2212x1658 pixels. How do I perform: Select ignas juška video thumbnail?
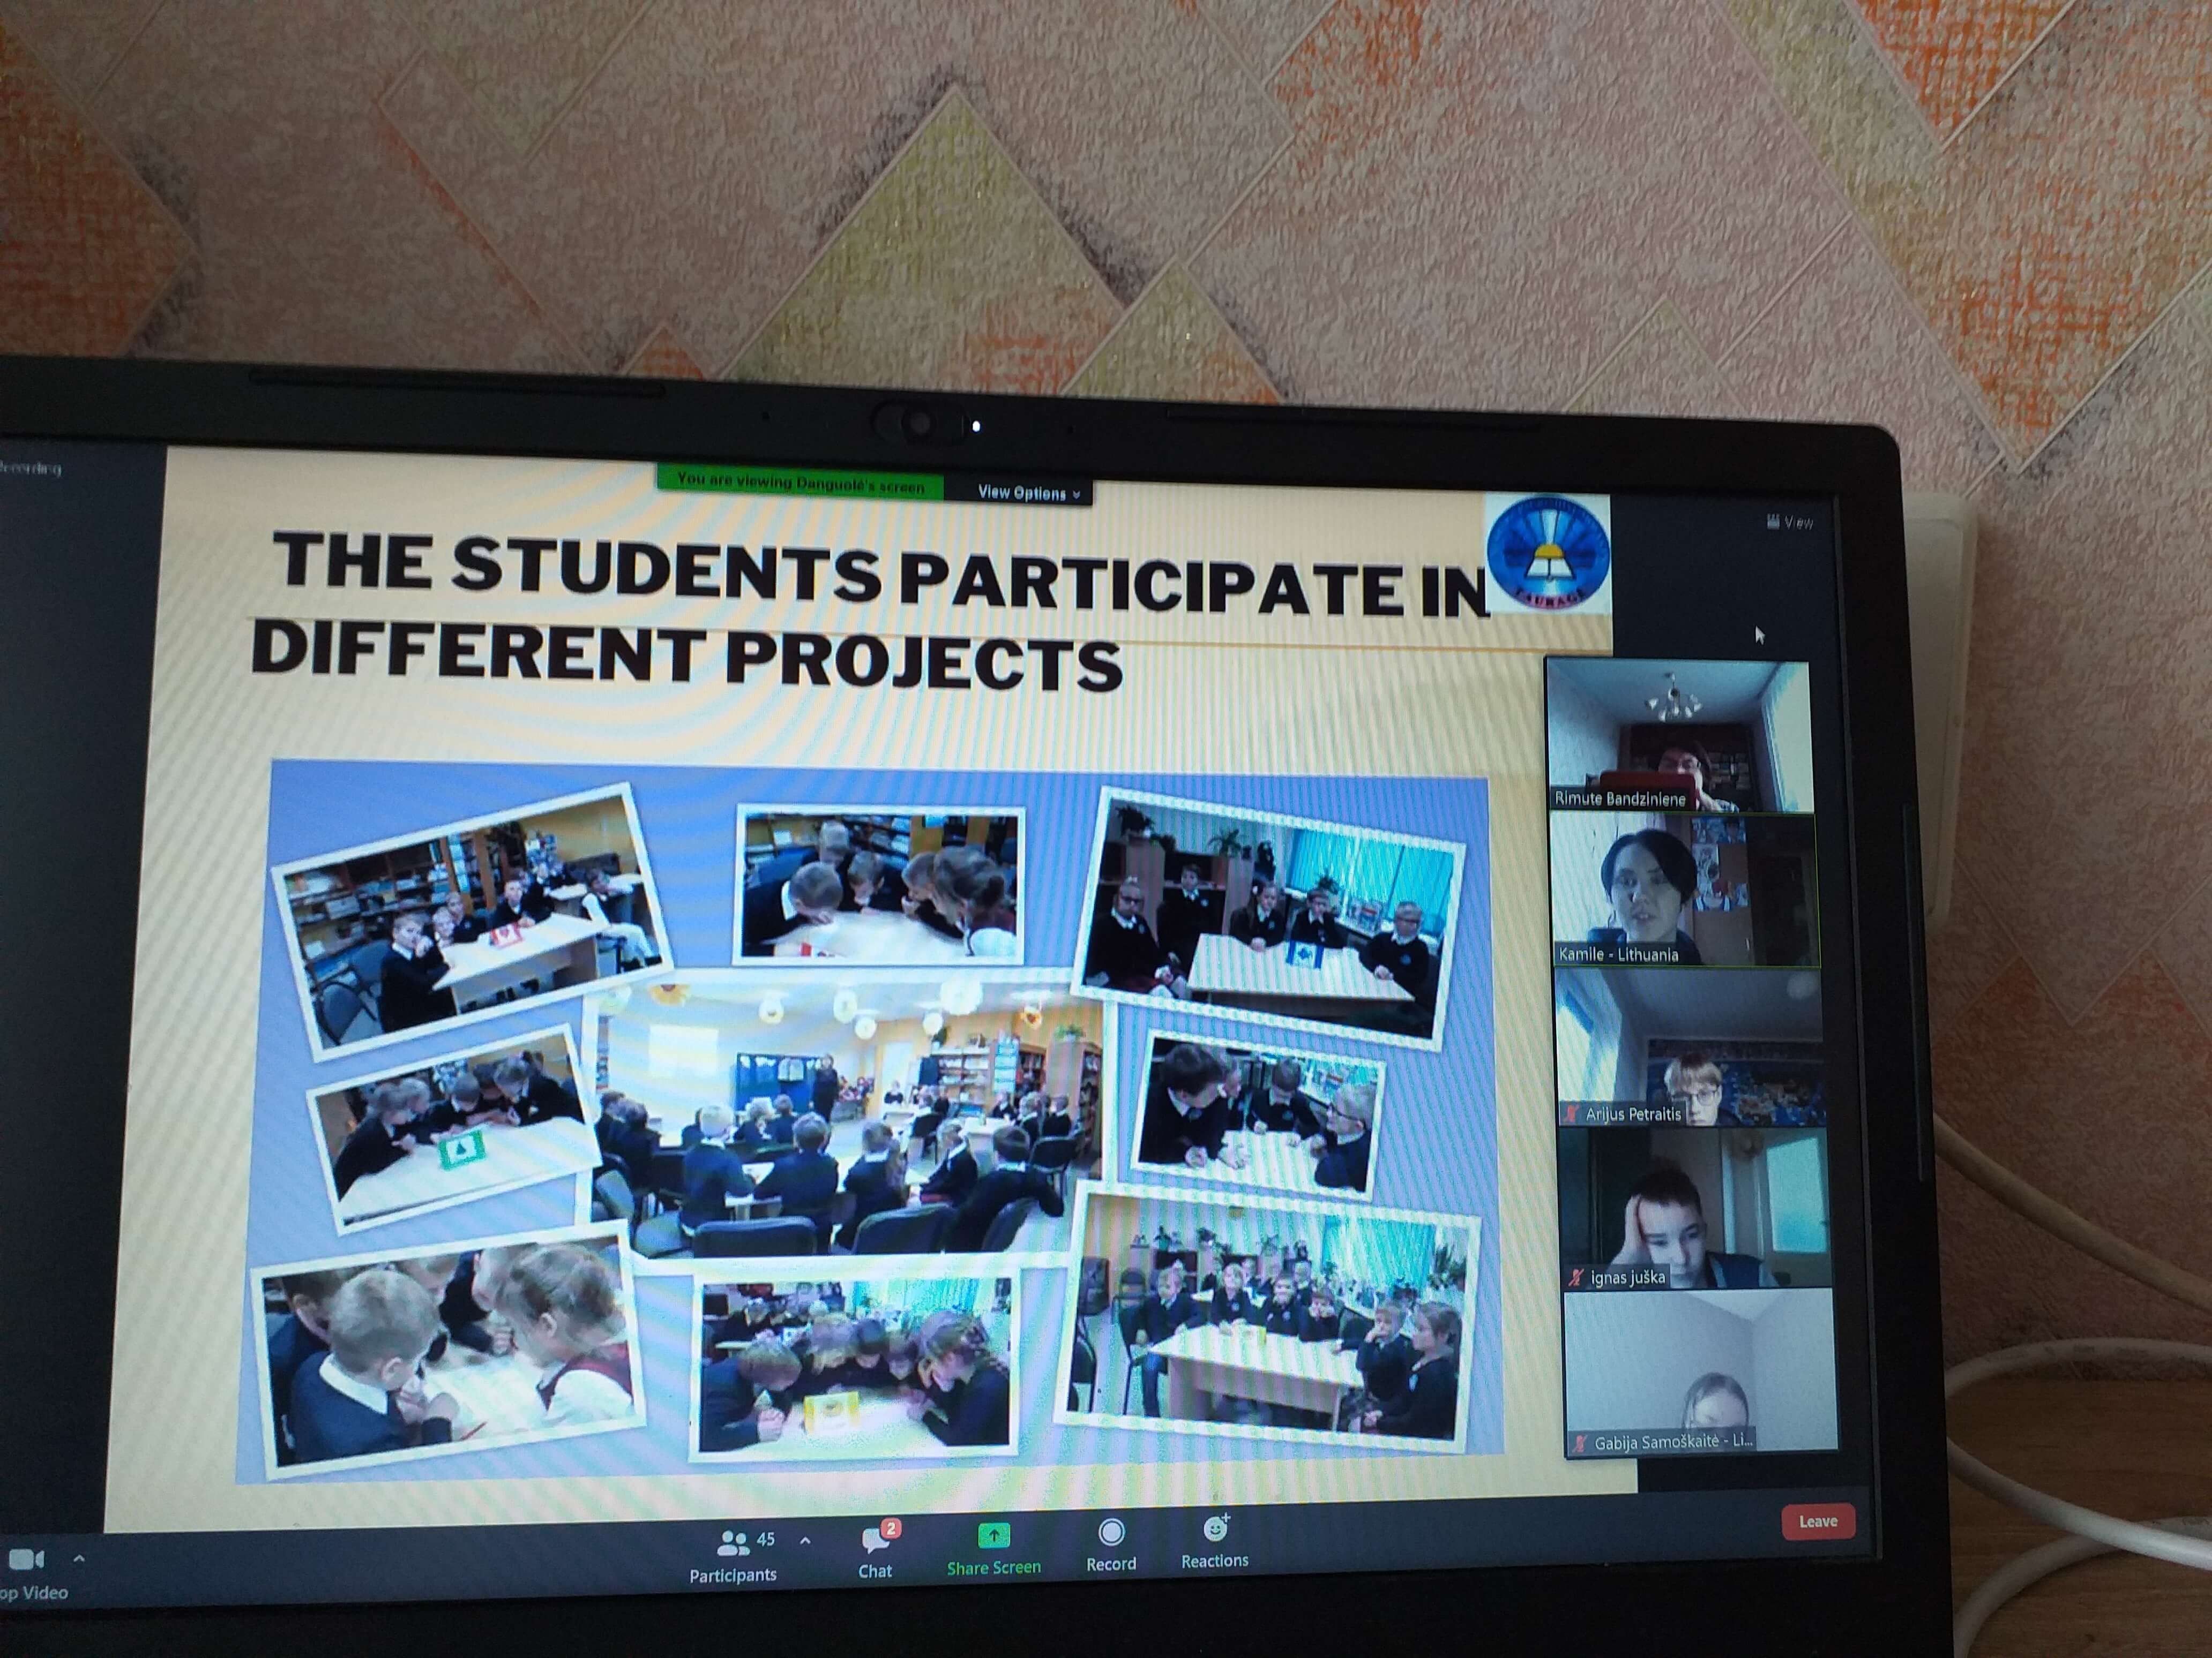pos(1695,1208)
